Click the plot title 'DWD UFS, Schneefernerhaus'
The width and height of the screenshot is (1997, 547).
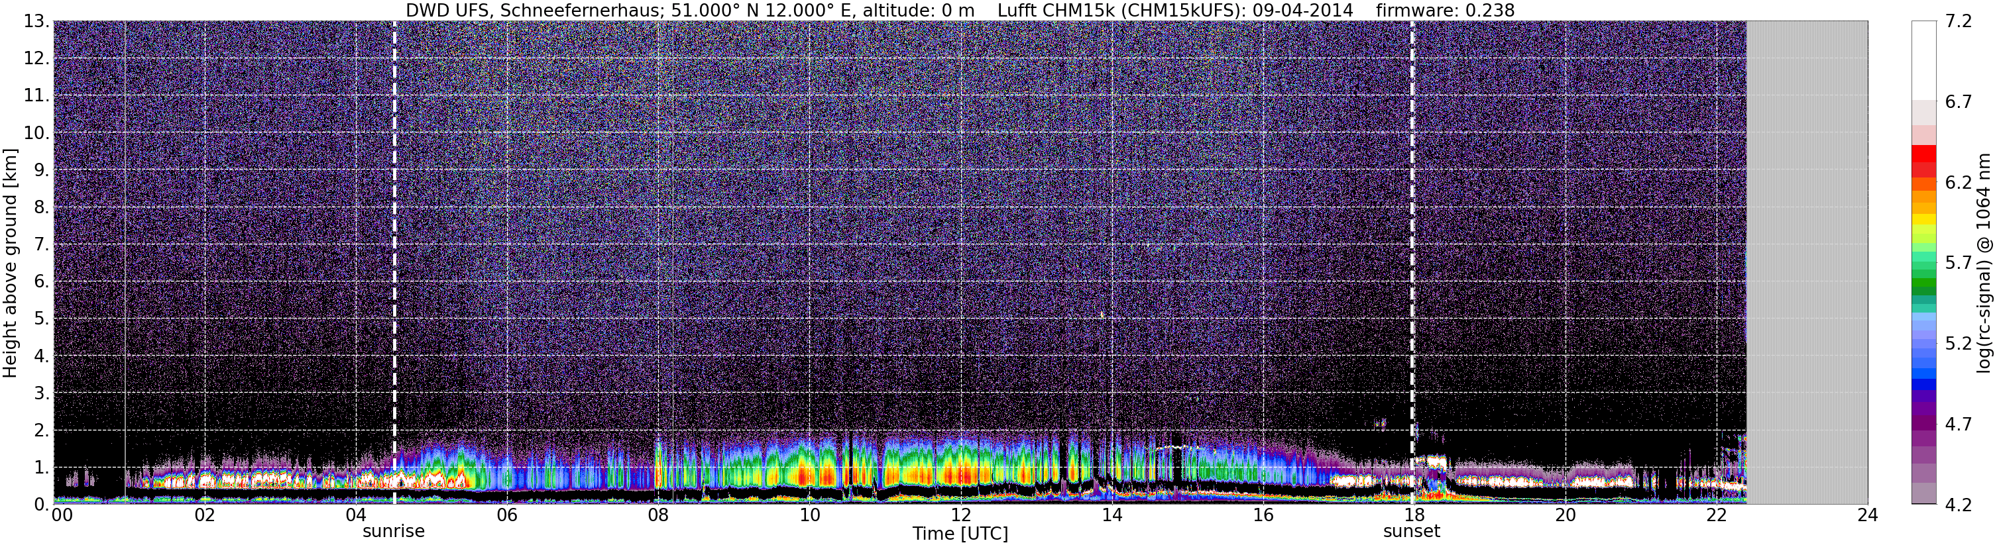coord(535,11)
